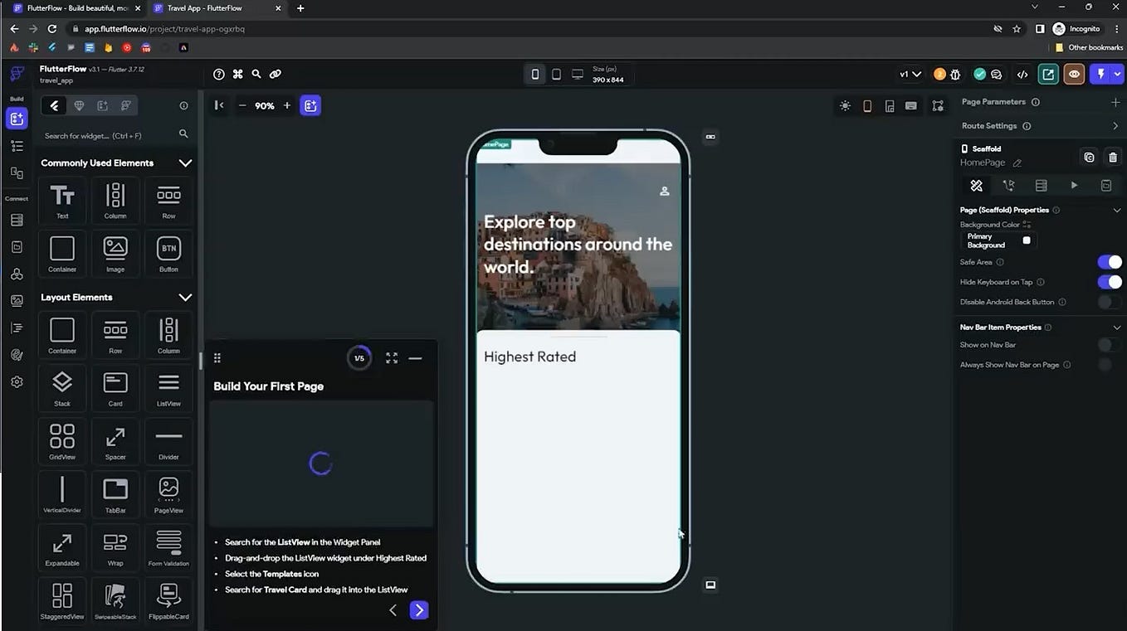Expand Route Settings in the right panel
The width and height of the screenshot is (1127, 631).
[1116, 125]
